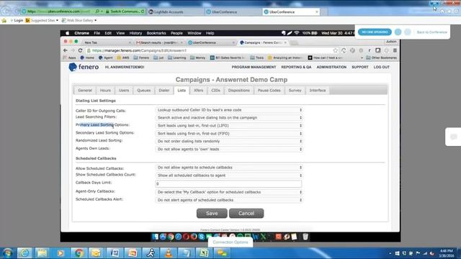Open Allow Scheduled Callbacks dropdown
Screen dimensions: 461x259
[229, 168]
